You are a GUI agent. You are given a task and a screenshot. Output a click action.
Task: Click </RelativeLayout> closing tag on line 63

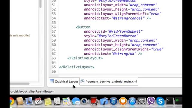[85, 58]
